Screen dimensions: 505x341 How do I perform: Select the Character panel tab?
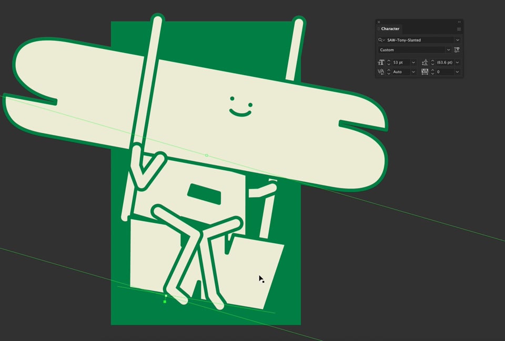(390, 29)
